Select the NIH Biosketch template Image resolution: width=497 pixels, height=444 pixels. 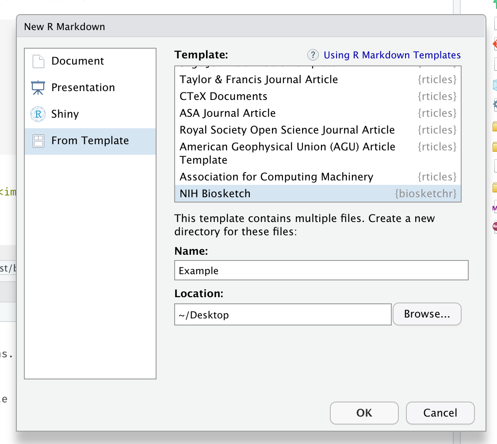[x=318, y=194]
